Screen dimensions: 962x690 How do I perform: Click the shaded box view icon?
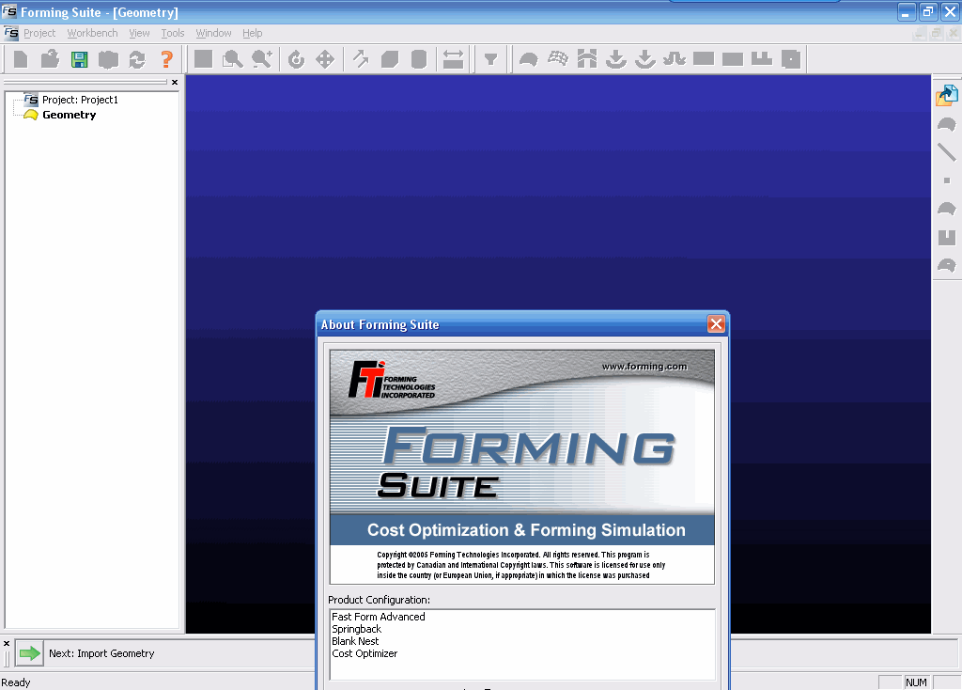click(390, 59)
